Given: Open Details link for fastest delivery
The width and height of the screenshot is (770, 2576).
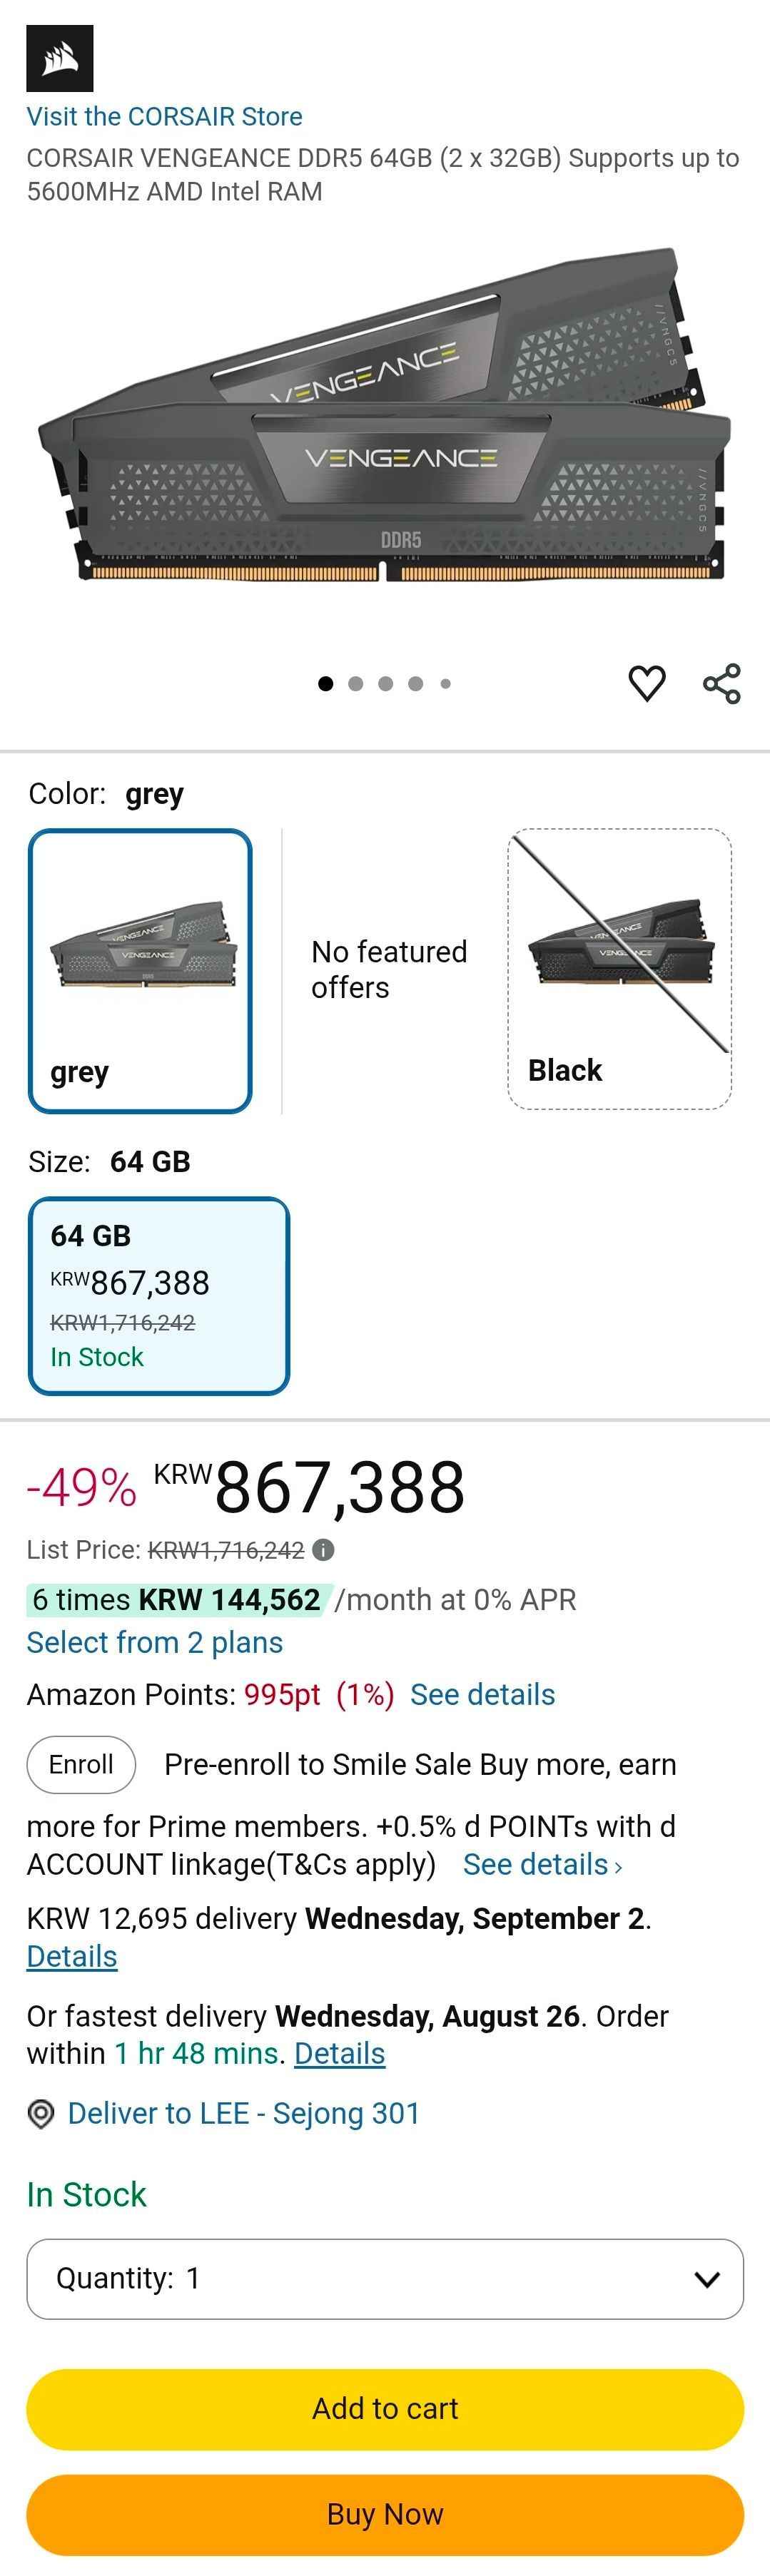Looking at the screenshot, I should [340, 2054].
